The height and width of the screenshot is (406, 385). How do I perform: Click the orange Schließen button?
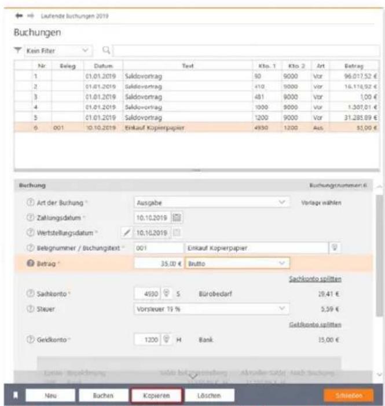349,396
